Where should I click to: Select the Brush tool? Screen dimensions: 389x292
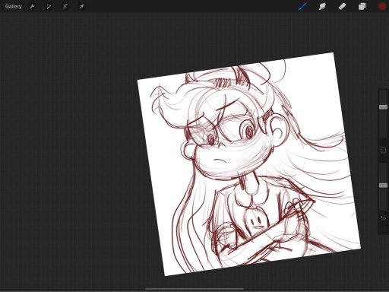(x=302, y=7)
